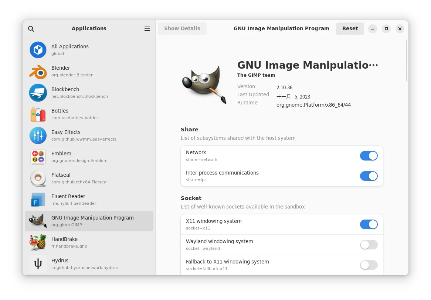Click the Blender app icon

pyautogui.click(x=38, y=71)
